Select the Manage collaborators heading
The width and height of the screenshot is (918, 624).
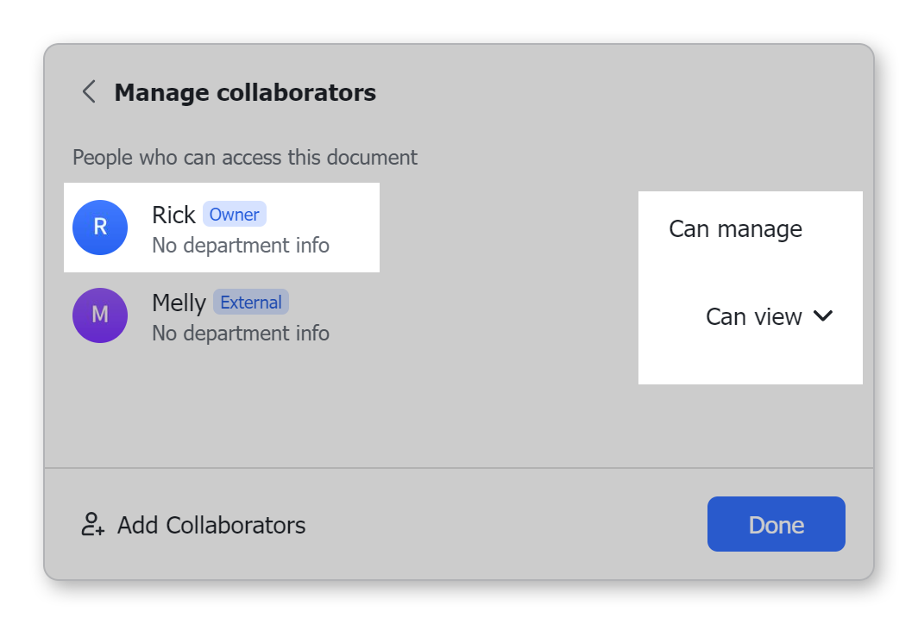point(245,92)
